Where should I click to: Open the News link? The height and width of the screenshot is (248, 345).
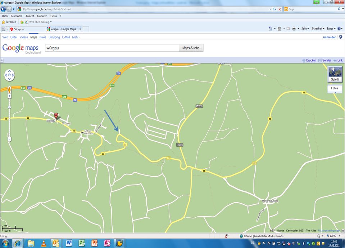[43, 37]
